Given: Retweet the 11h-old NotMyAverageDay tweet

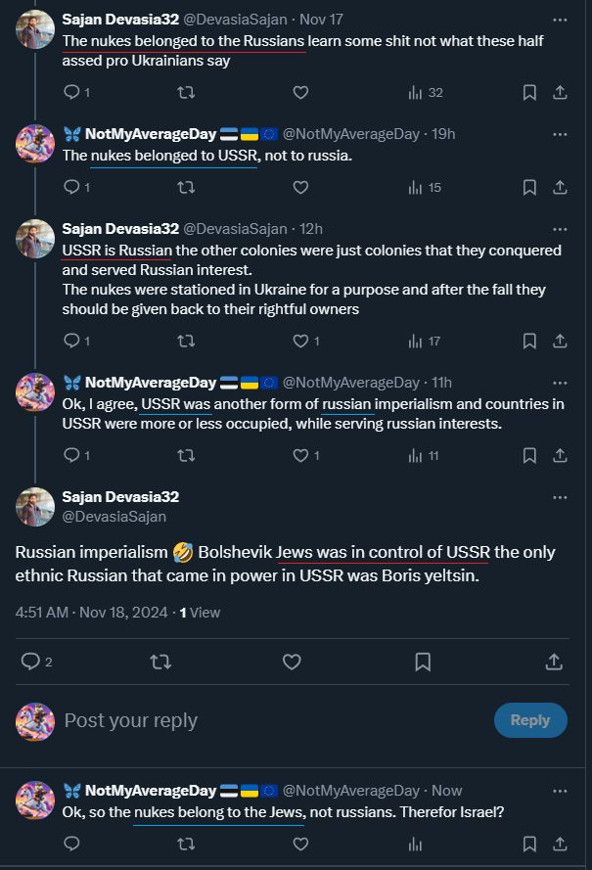Looking at the screenshot, I should tap(185, 455).
